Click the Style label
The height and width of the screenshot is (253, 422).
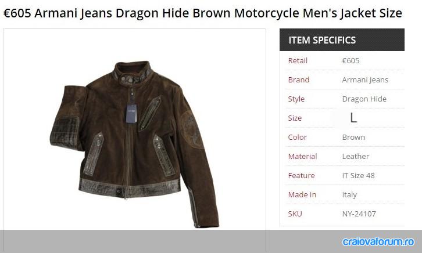[x=296, y=99]
